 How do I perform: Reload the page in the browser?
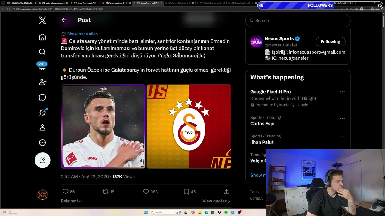[x=8, y=9]
